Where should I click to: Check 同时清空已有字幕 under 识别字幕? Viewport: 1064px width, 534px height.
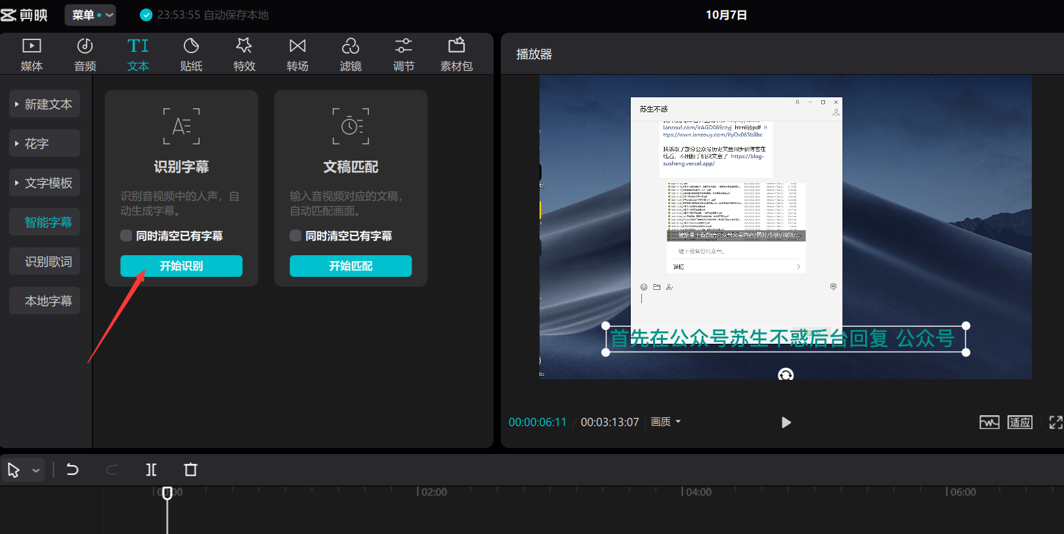click(x=127, y=236)
